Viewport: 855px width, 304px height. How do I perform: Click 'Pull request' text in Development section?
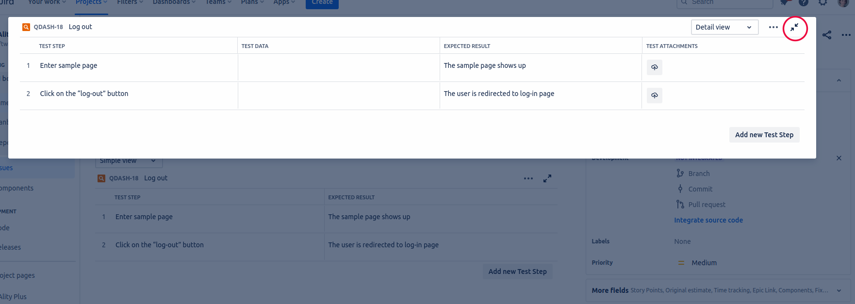pos(707,205)
